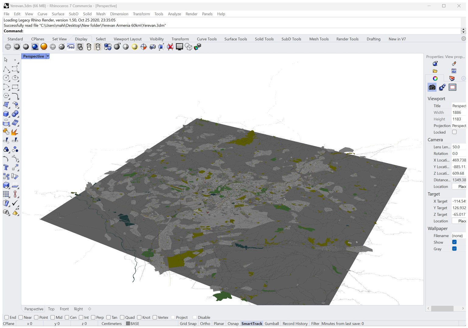The width and height of the screenshot is (468, 328).
Task: Open the Projection dropdown in Viewport properties
Action: pos(459,126)
